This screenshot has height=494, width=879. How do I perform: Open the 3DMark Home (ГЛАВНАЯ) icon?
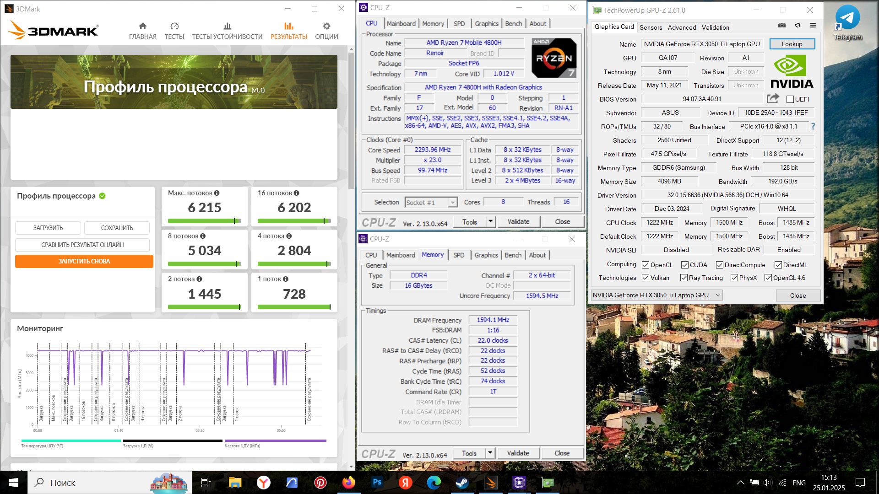tap(143, 26)
